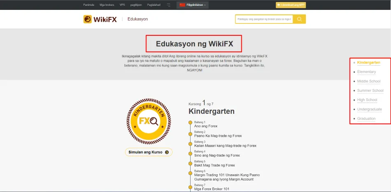Open Mga brokers menu item
The image size is (391, 192).
pyautogui.click(x=107, y=5)
